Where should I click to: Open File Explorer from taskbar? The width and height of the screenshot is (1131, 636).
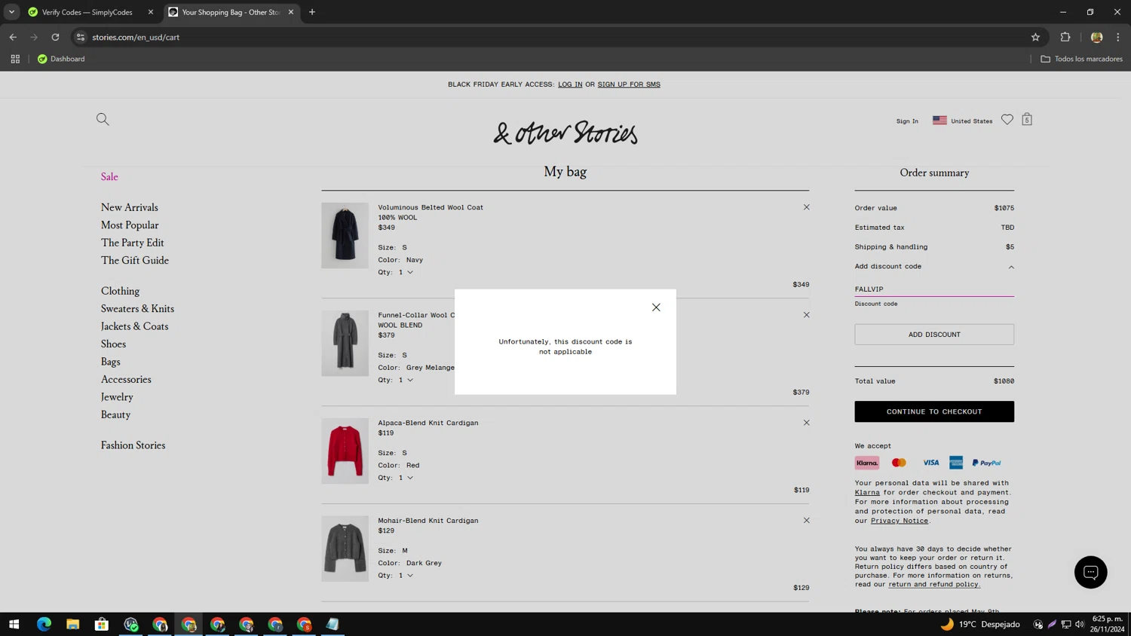72,624
